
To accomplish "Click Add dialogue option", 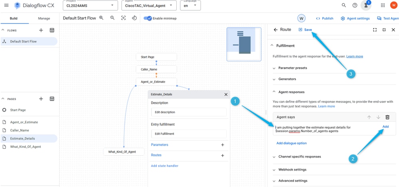I will [x=291, y=143].
